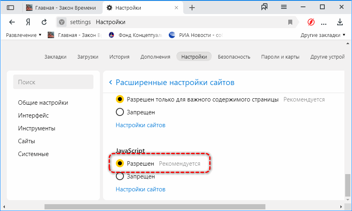Click the sidebar panel icon in title bar

[x=11, y=8]
